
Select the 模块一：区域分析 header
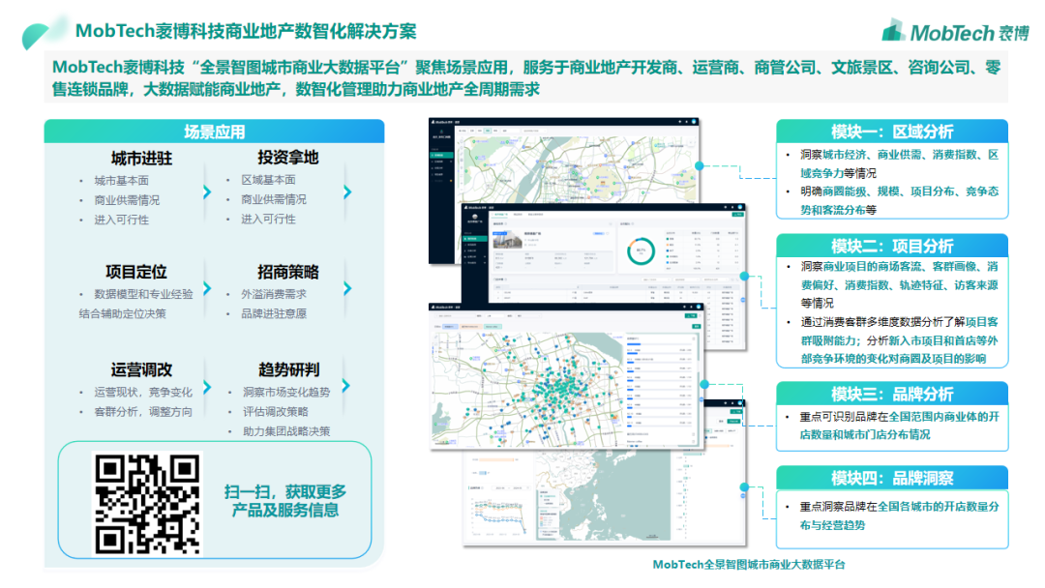point(891,132)
